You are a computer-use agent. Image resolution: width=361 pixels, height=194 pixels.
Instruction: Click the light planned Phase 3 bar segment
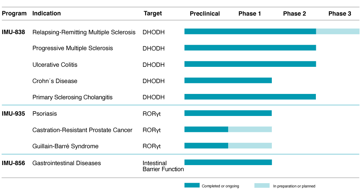coord(338,31)
